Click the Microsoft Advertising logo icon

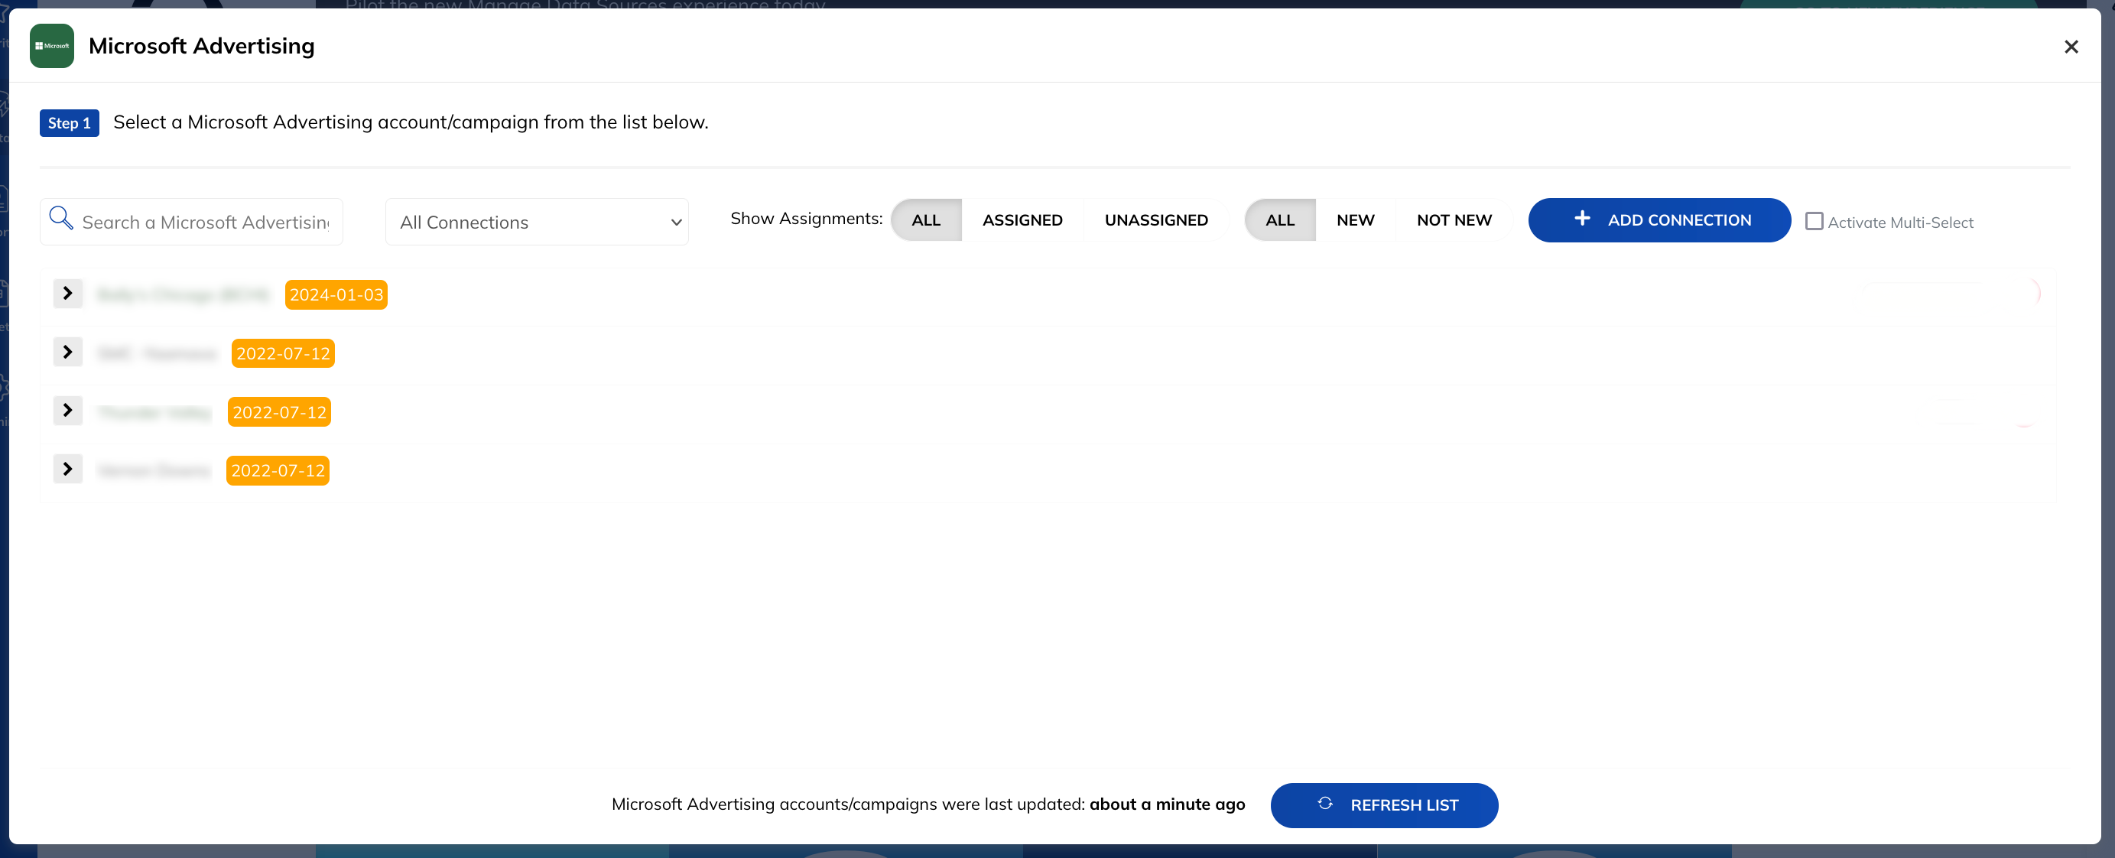coord(52,46)
